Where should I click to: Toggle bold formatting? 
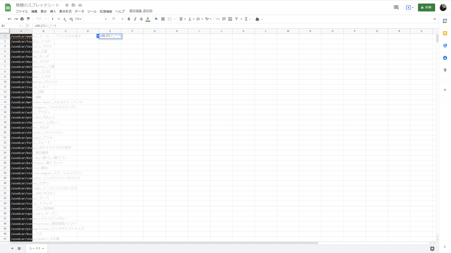[129, 19]
